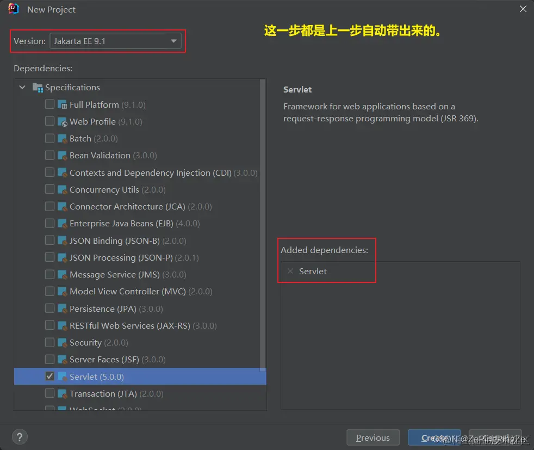534x450 pixels.
Task: Click the dependencies list vertical scrollbar
Action: pos(263,225)
